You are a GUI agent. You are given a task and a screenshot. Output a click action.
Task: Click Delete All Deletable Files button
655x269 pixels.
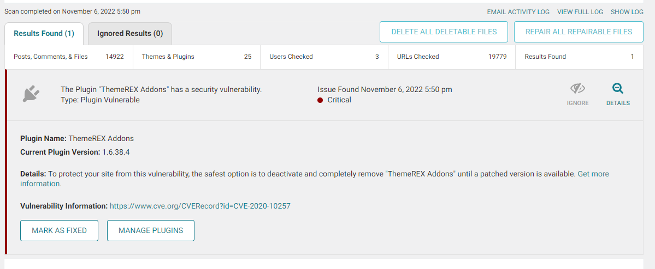(x=444, y=32)
